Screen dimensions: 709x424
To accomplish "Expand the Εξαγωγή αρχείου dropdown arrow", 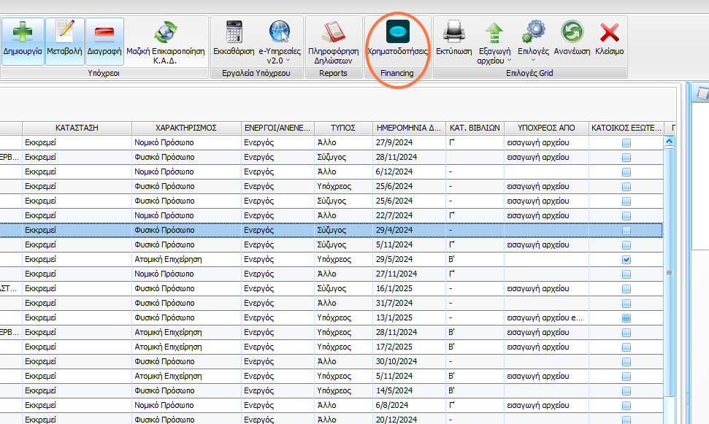I will tap(509, 61).
